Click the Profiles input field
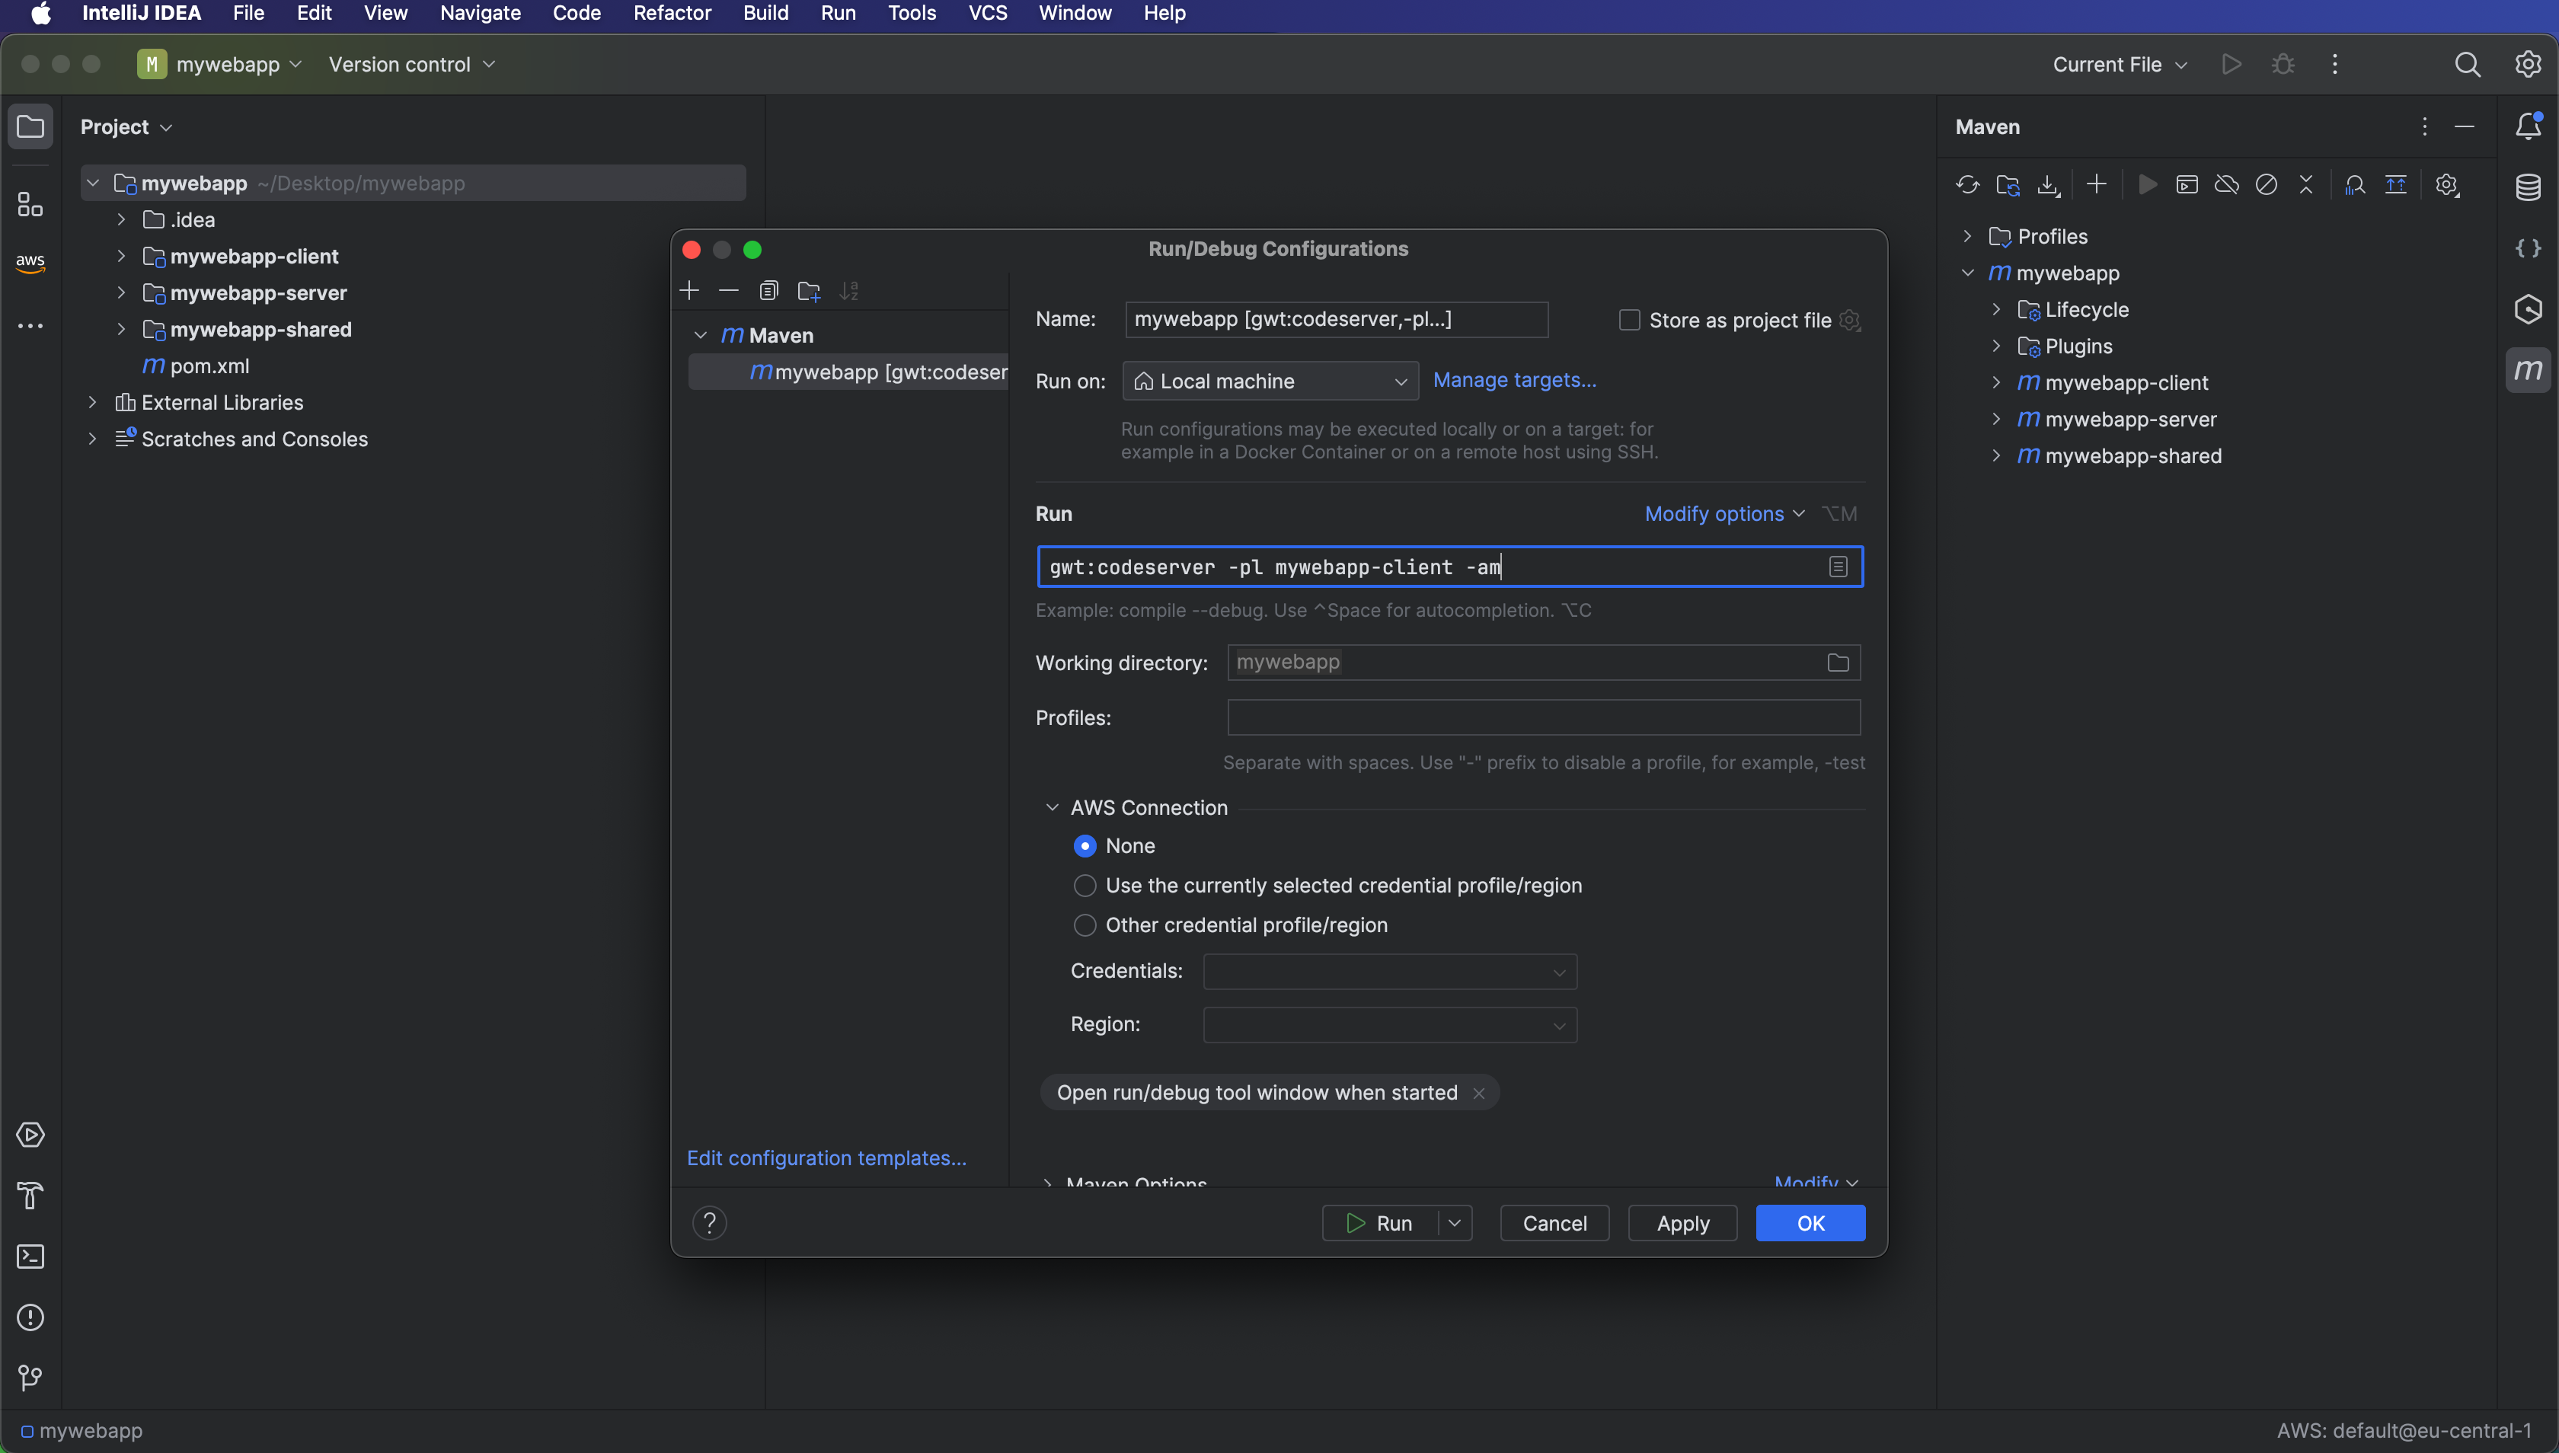Screen dimensions: 2559x1453 coord(1544,717)
